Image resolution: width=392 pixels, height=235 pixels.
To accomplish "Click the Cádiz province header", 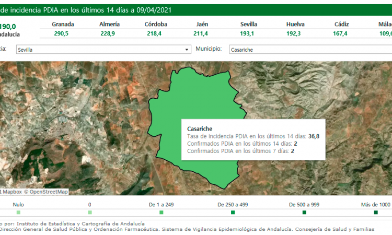I will 340,25.
